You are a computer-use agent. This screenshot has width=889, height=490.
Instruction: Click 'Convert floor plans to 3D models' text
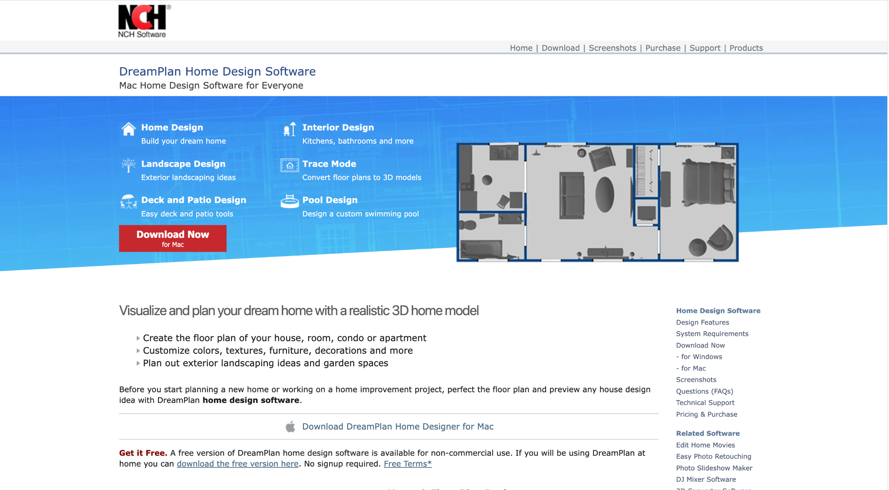tap(362, 178)
